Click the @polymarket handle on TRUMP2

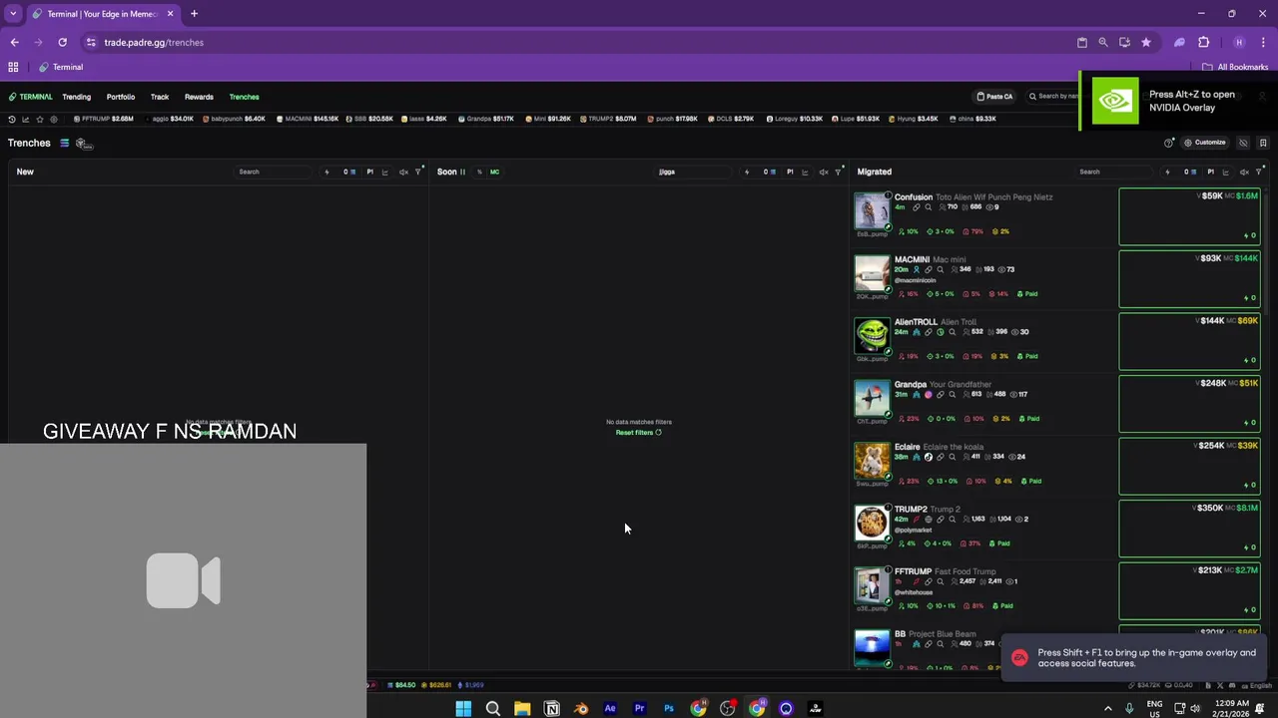coord(913,531)
